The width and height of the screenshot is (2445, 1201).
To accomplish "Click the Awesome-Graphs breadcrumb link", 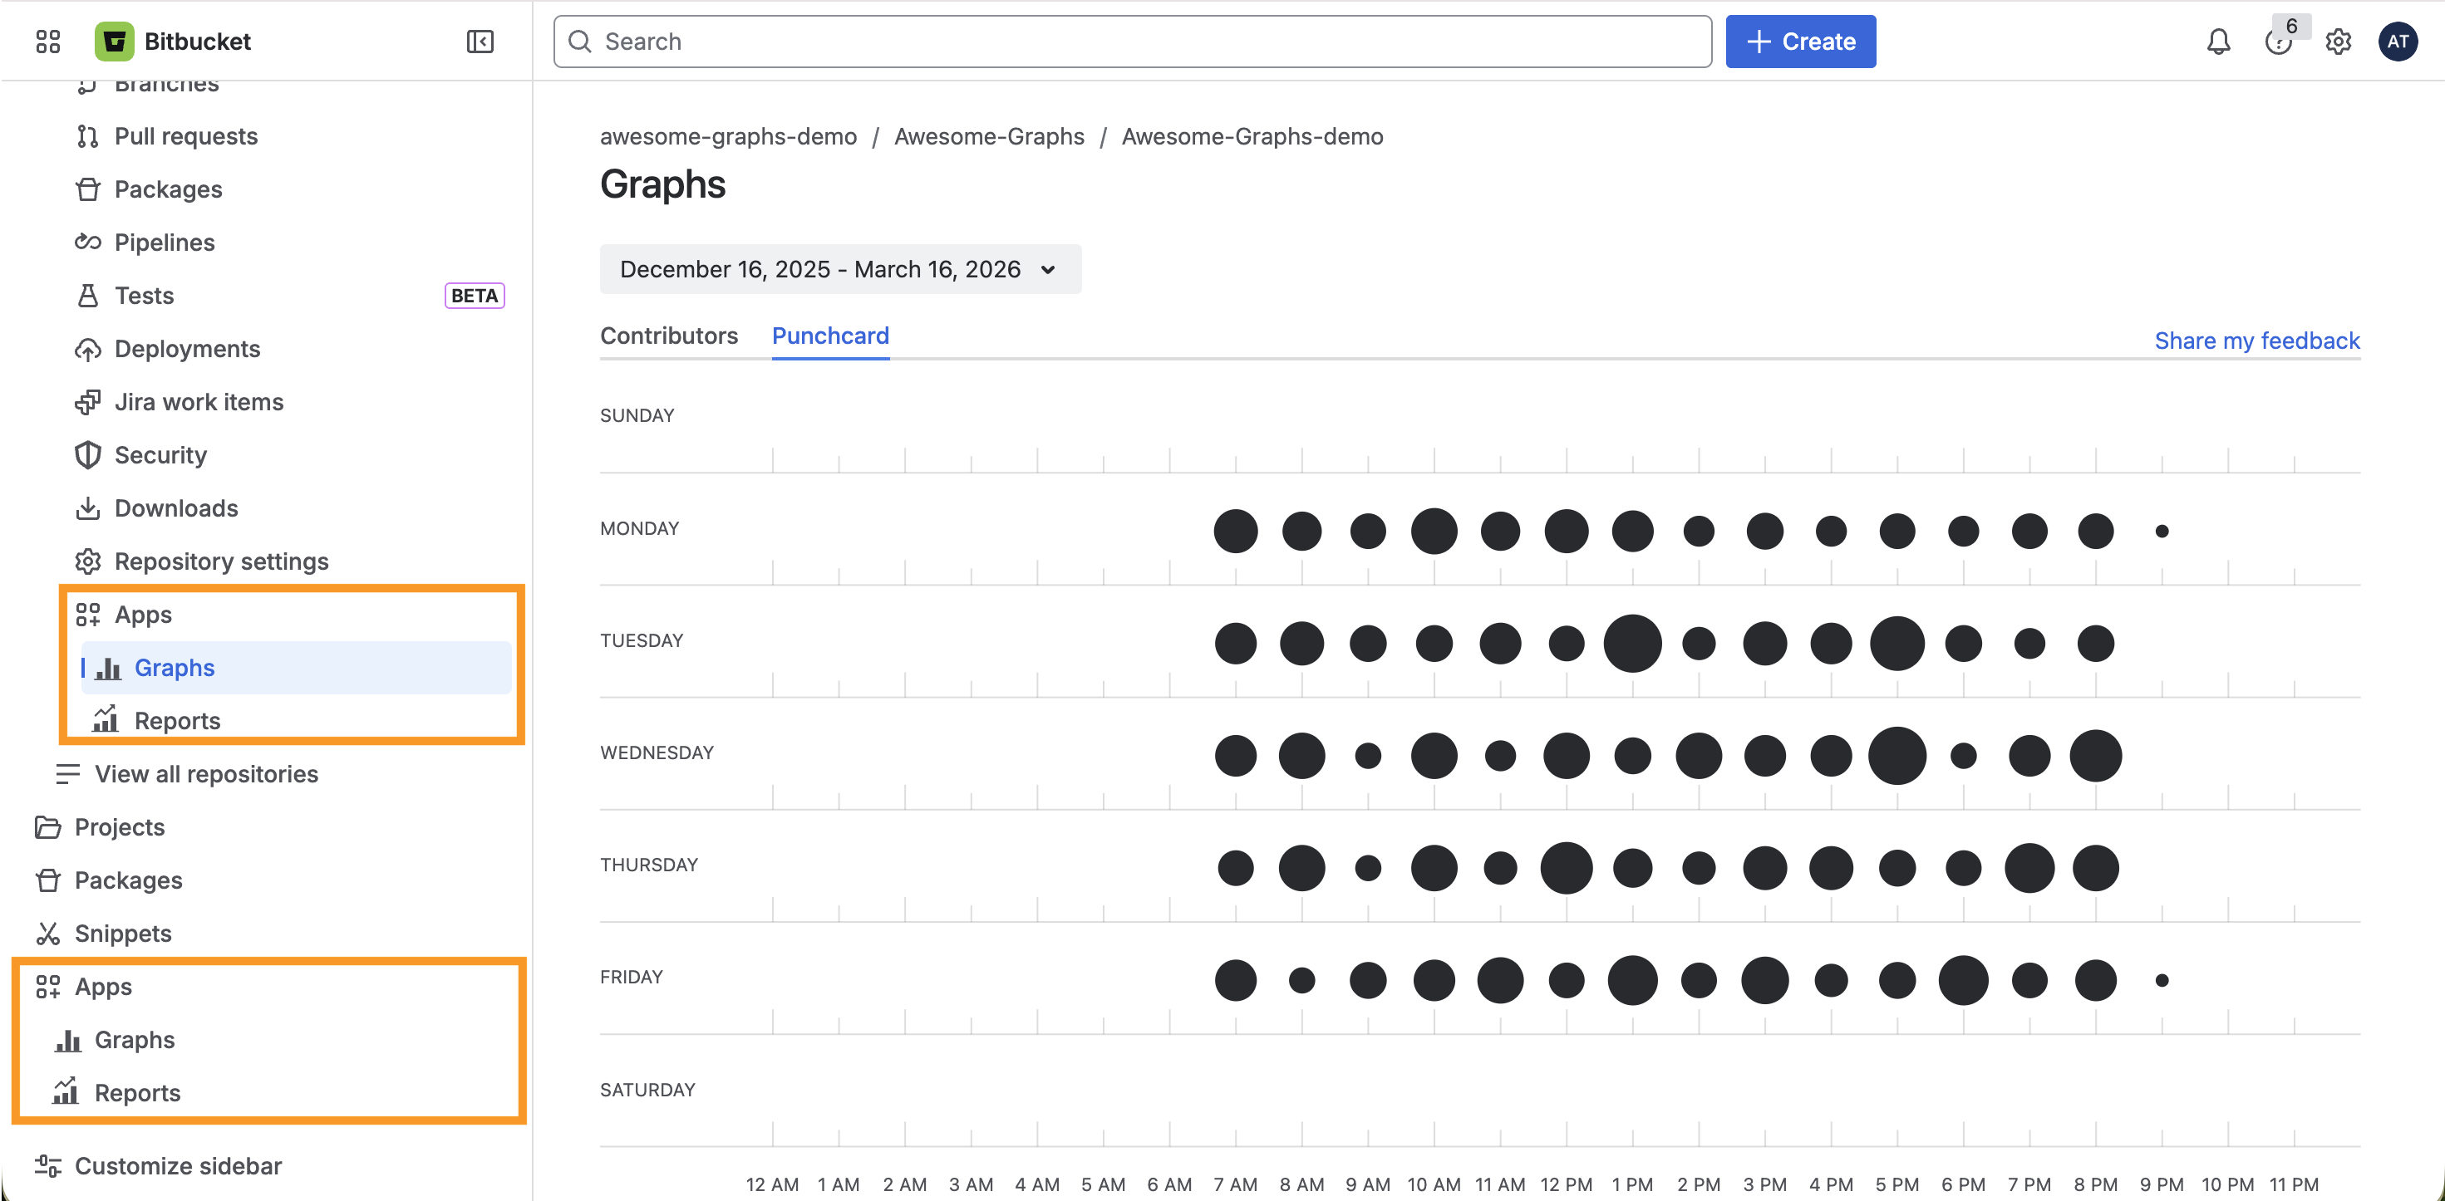I will pos(988,136).
